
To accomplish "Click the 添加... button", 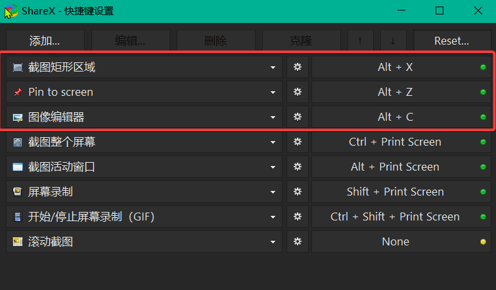I will (45, 41).
